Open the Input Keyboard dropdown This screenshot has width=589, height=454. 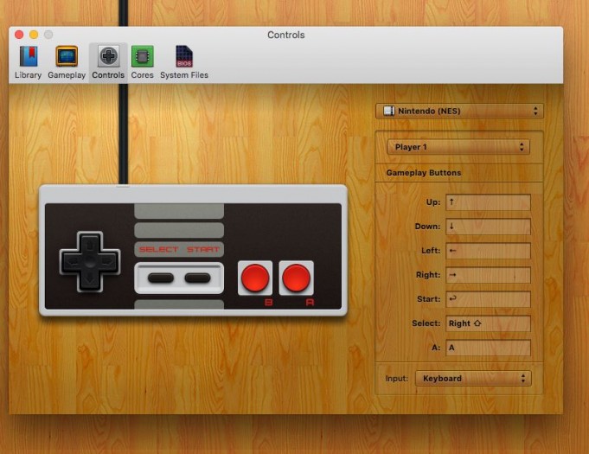(473, 378)
